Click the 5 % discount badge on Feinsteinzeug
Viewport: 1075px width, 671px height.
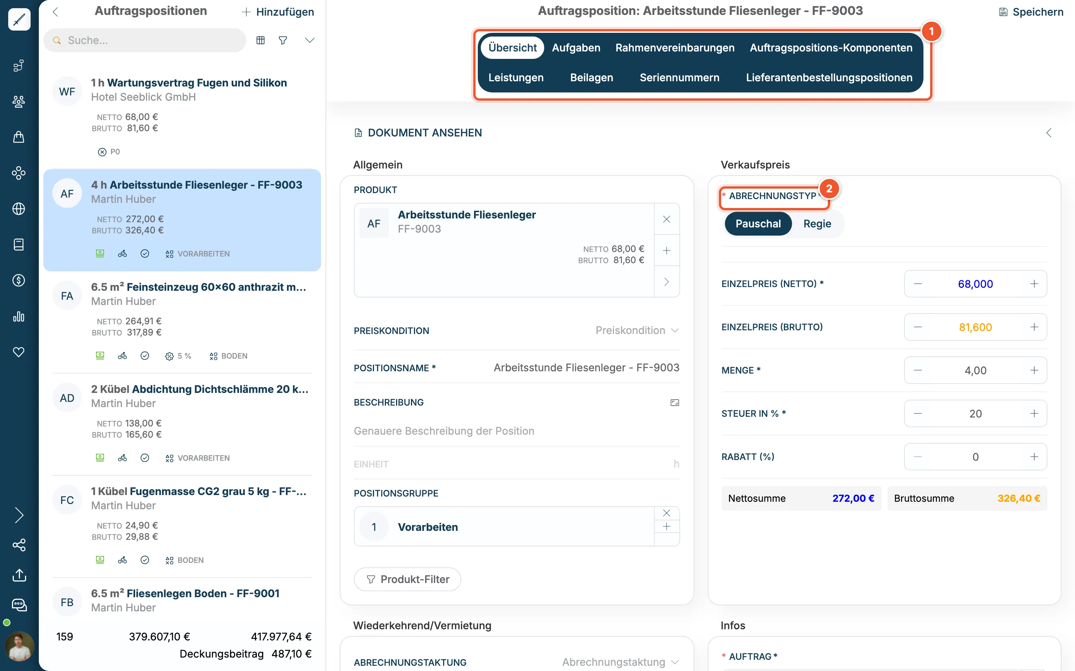click(x=178, y=356)
